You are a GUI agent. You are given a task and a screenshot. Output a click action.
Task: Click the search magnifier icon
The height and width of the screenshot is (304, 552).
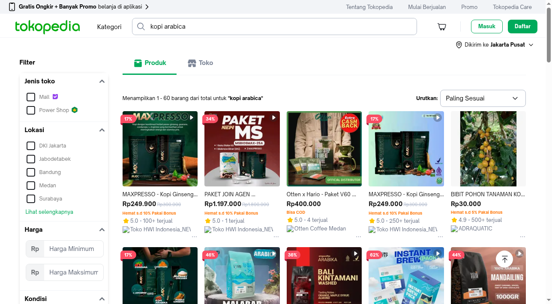click(x=141, y=27)
